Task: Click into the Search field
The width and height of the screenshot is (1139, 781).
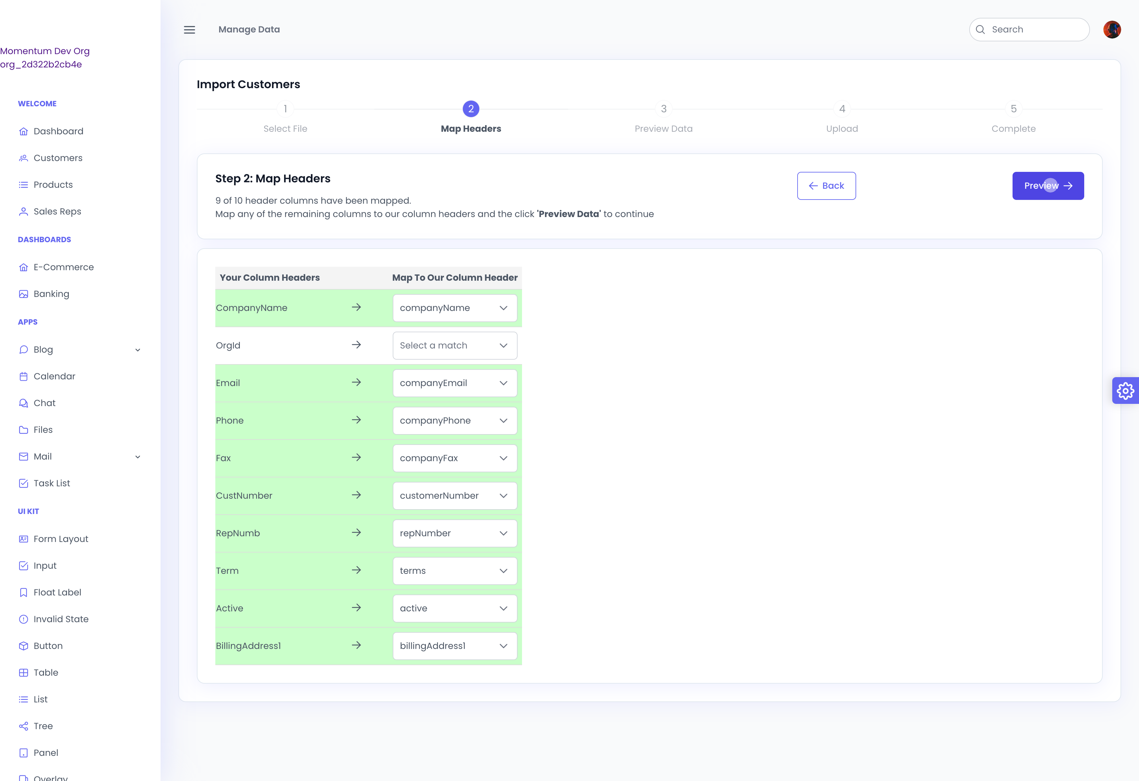Action: point(1029,29)
